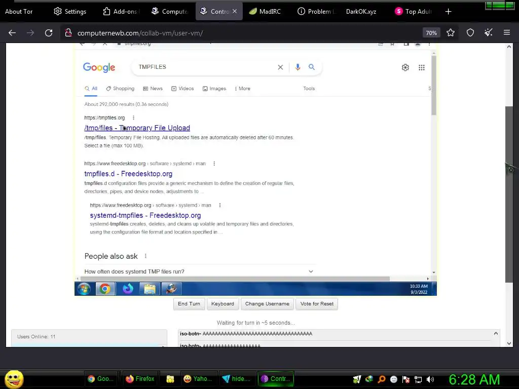Clear the Google search with X
519x389 pixels.
pyautogui.click(x=280, y=67)
